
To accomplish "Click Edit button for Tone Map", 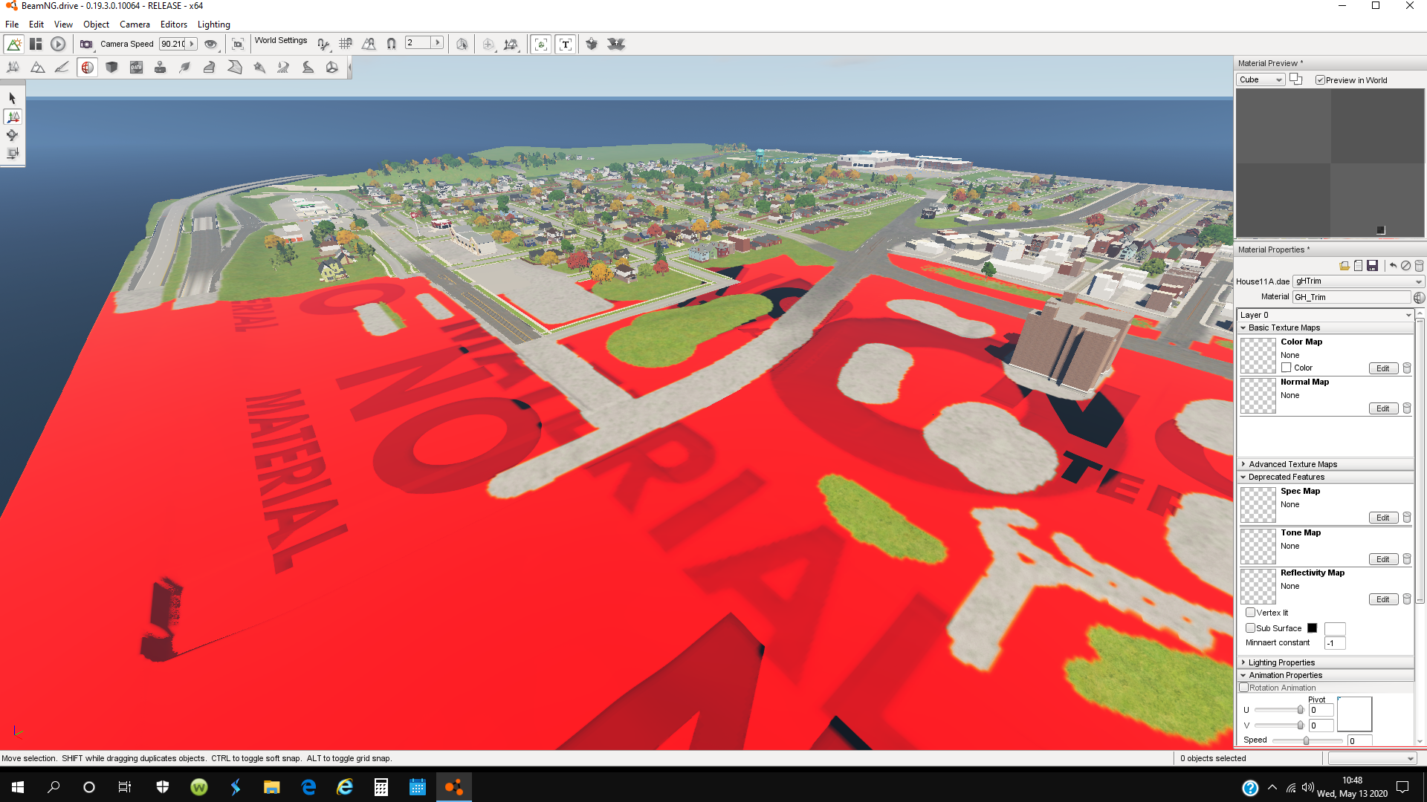I will pyautogui.click(x=1383, y=560).
